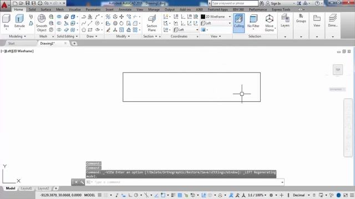Expand the Draw panel flyout
355x199 pixels.
coord(92,36)
